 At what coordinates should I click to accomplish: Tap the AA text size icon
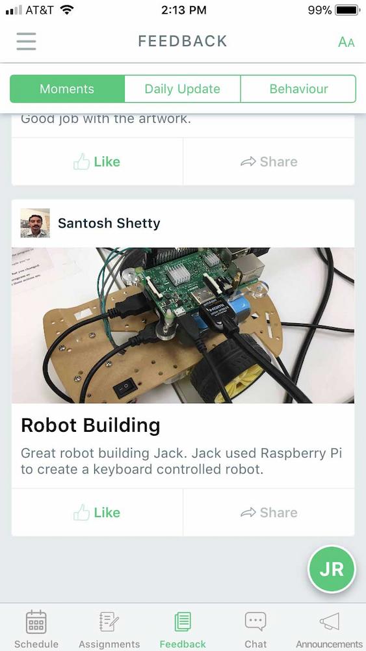pyautogui.click(x=346, y=42)
